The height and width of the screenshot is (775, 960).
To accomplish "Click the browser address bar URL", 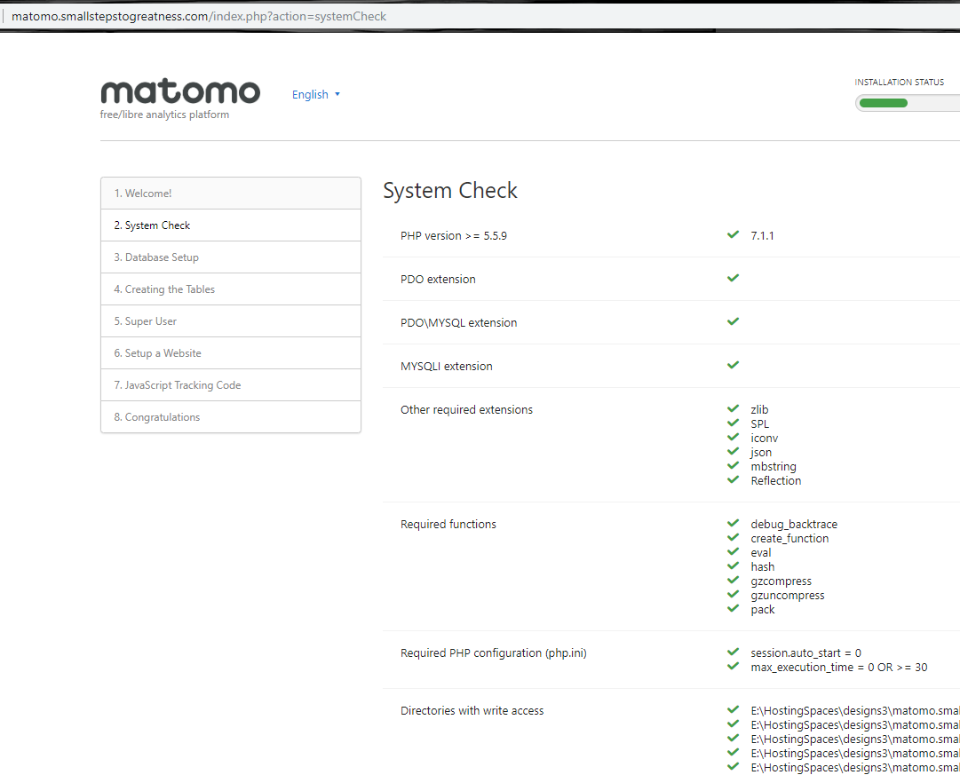I will (198, 16).
